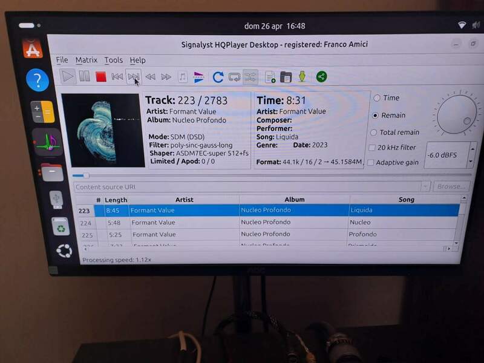Click the volume knob dial
The height and width of the screenshot is (363, 484).
click(x=457, y=114)
